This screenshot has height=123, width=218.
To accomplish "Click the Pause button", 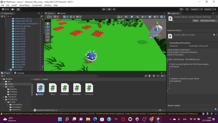I will pyautogui.click(x=109, y=9).
